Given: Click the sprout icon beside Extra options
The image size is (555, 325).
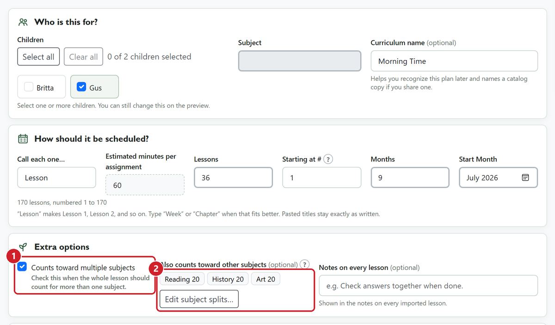Looking at the screenshot, I should 23,247.
